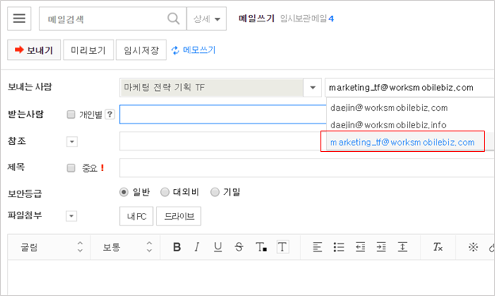Select the 대외비 security level
The width and height of the screenshot is (495, 296).
click(x=165, y=192)
